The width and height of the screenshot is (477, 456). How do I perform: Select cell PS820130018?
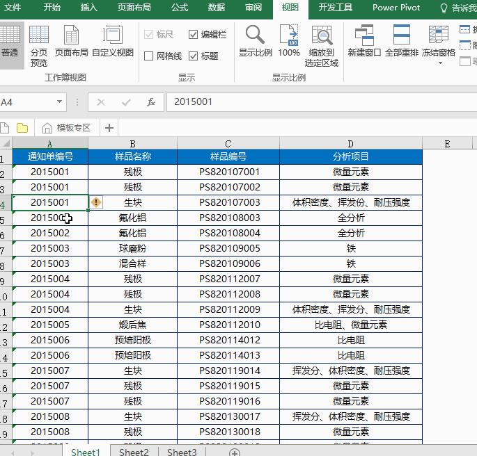click(x=228, y=432)
